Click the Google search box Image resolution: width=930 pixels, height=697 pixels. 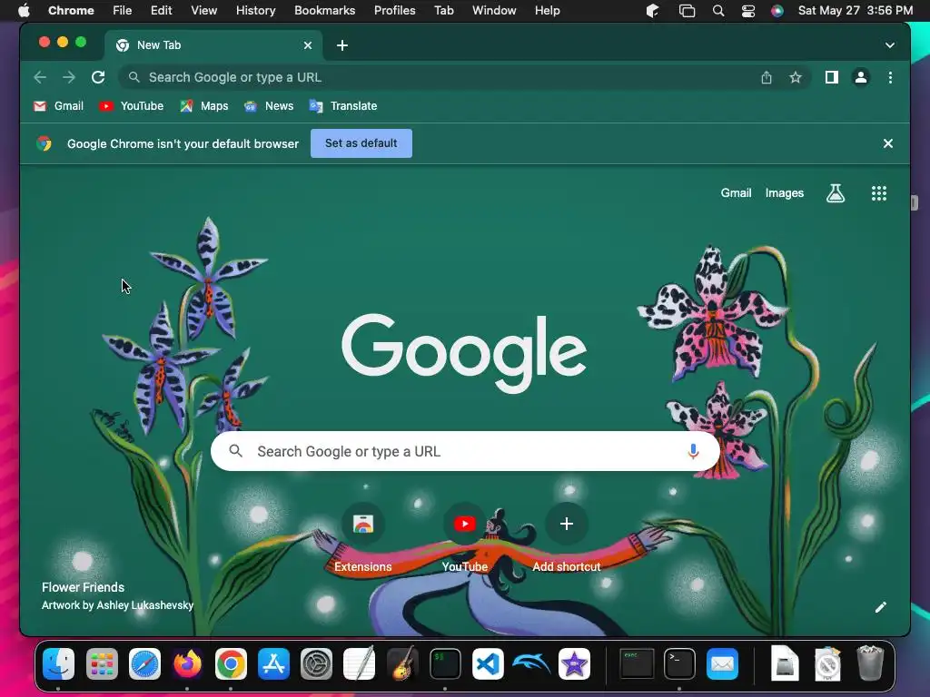465,452
